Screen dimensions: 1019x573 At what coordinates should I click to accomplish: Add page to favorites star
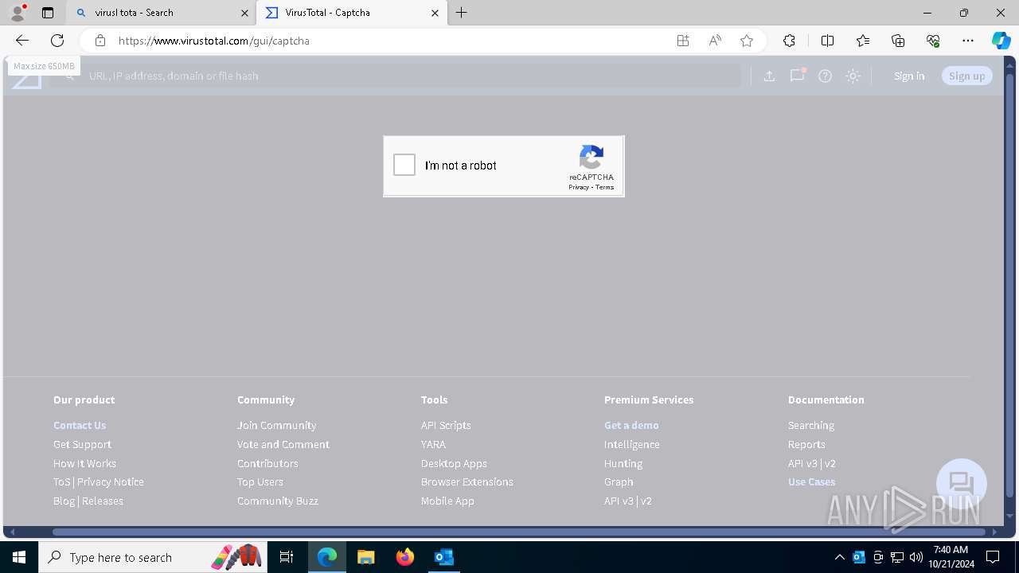pyautogui.click(x=747, y=41)
